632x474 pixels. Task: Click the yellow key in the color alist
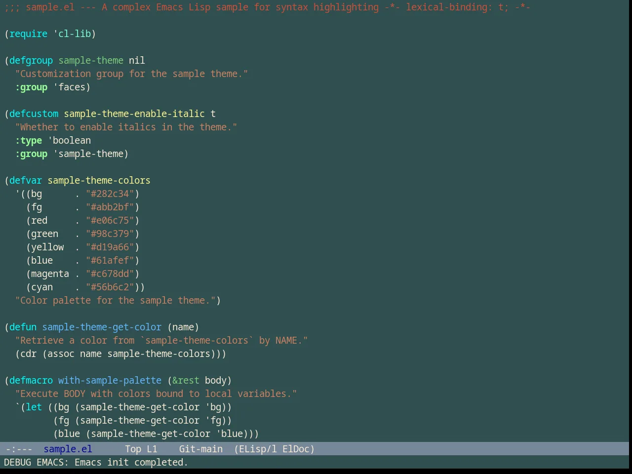click(x=47, y=247)
